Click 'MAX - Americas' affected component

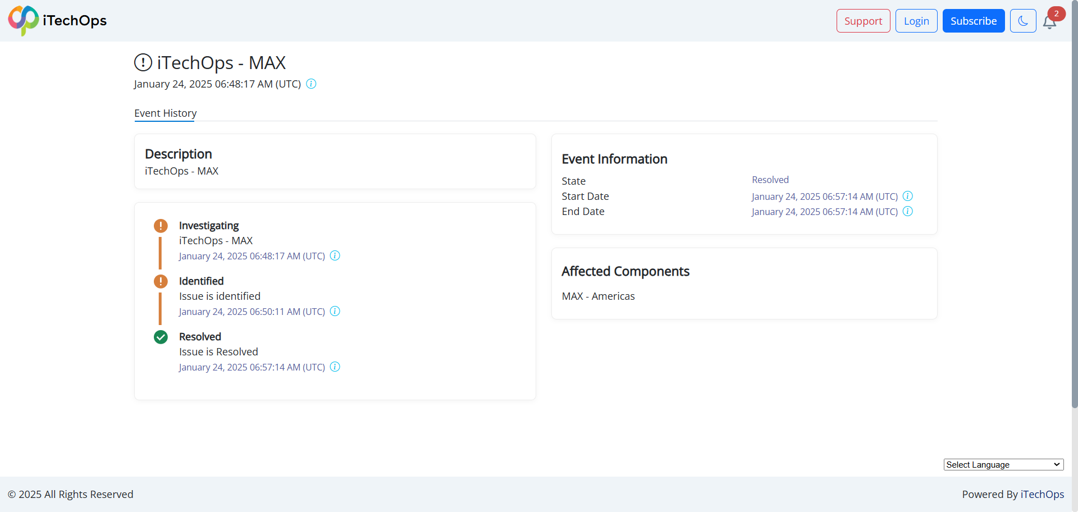tap(598, 296)
